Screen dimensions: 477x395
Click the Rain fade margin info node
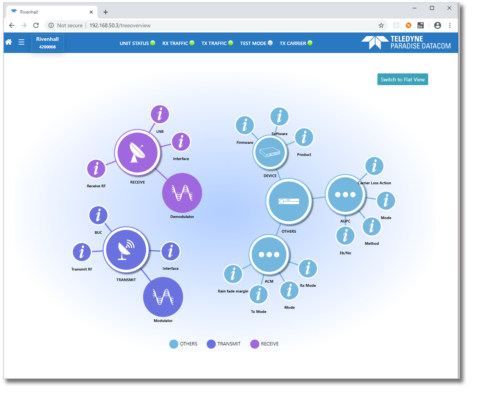(x=233, y=274)
